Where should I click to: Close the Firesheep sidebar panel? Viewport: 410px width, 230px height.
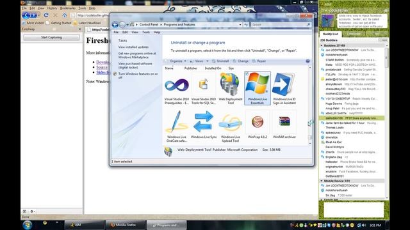coord(79,29)
